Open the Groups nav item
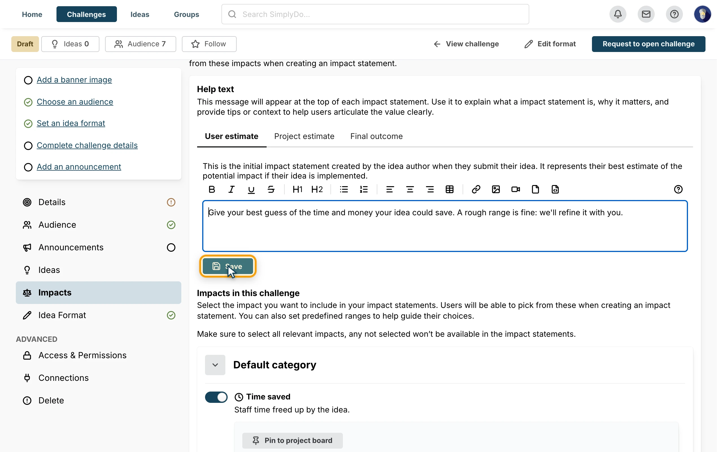 [186, 14]
